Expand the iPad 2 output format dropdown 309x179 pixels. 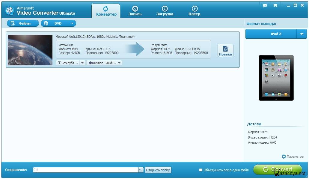(x=302, y=34)
